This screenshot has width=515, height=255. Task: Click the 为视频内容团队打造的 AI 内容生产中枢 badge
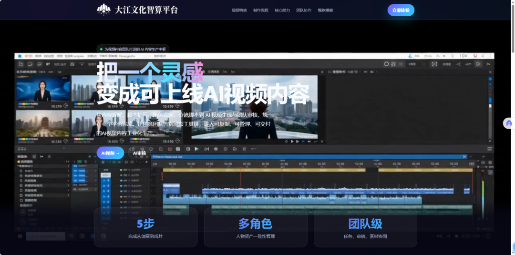pyautogui.click(x=133, y=49)
